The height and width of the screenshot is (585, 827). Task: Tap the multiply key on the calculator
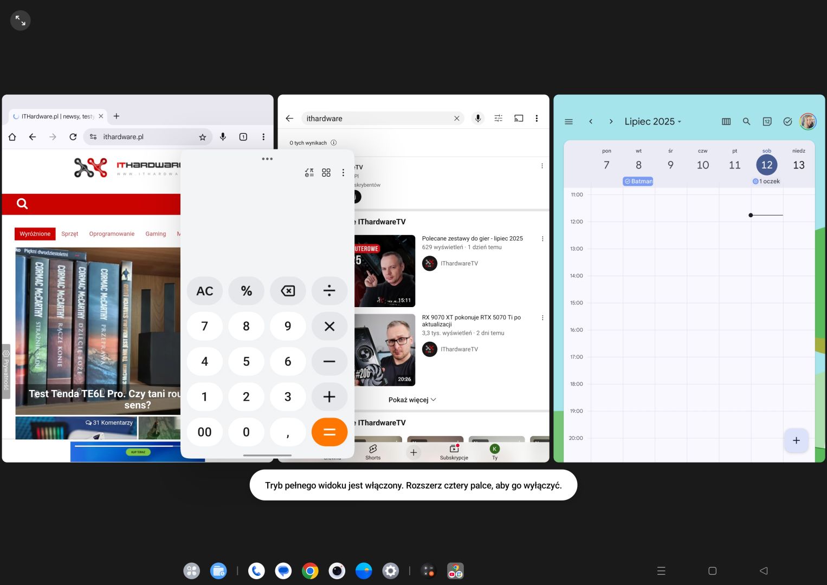329,326
